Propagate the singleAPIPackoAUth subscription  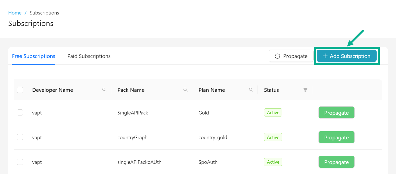[336, 162]
